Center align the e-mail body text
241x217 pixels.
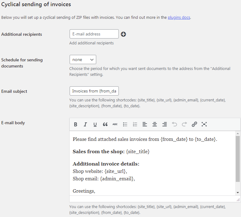click(155, 125)
